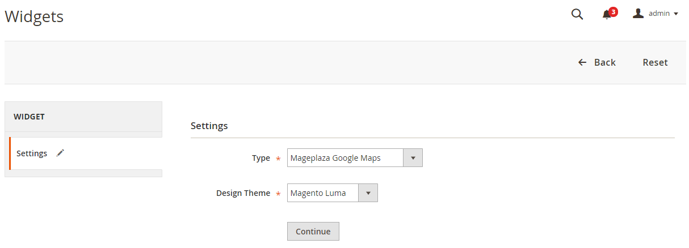The image size is (689, 248).
Task: Click the red notification count badge
Action: coord(613,11)
